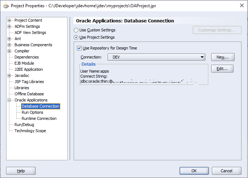Select Libraries tree item

(x=22, y=88)
